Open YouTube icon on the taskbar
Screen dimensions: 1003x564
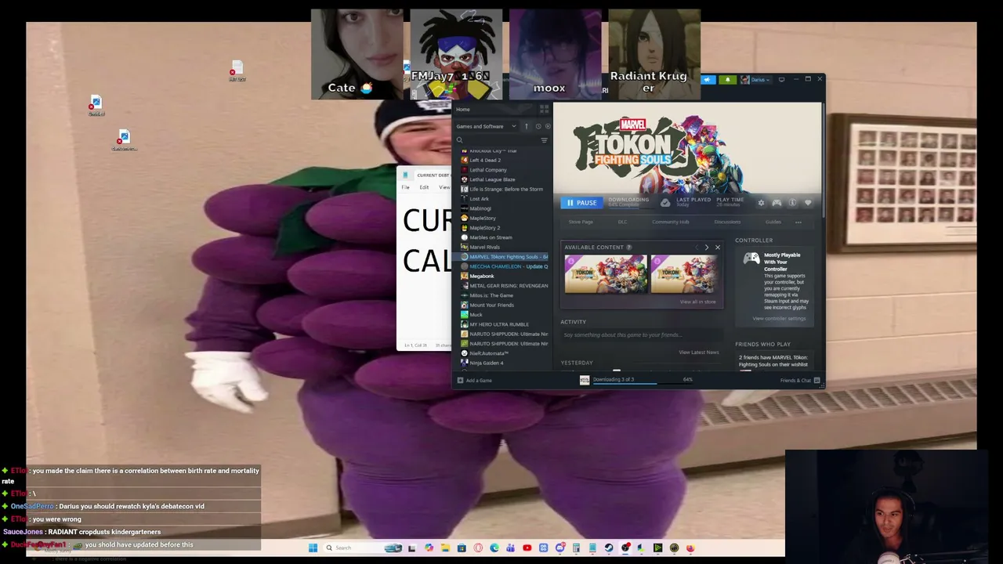(527, 548)
